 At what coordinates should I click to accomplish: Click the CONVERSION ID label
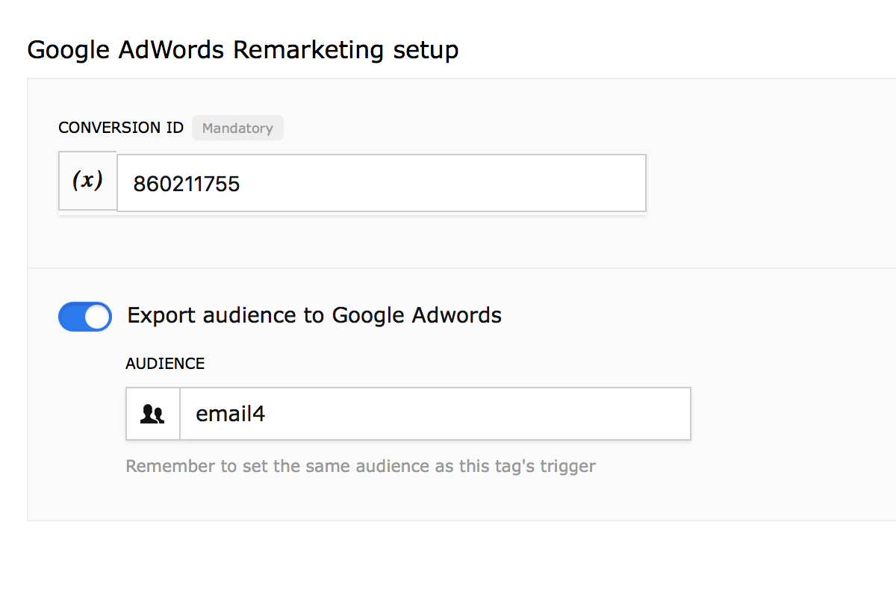pyautogui.click(x=121, y=128)
